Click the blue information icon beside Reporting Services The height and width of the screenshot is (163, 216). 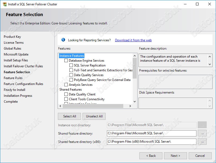pos(63,40)
